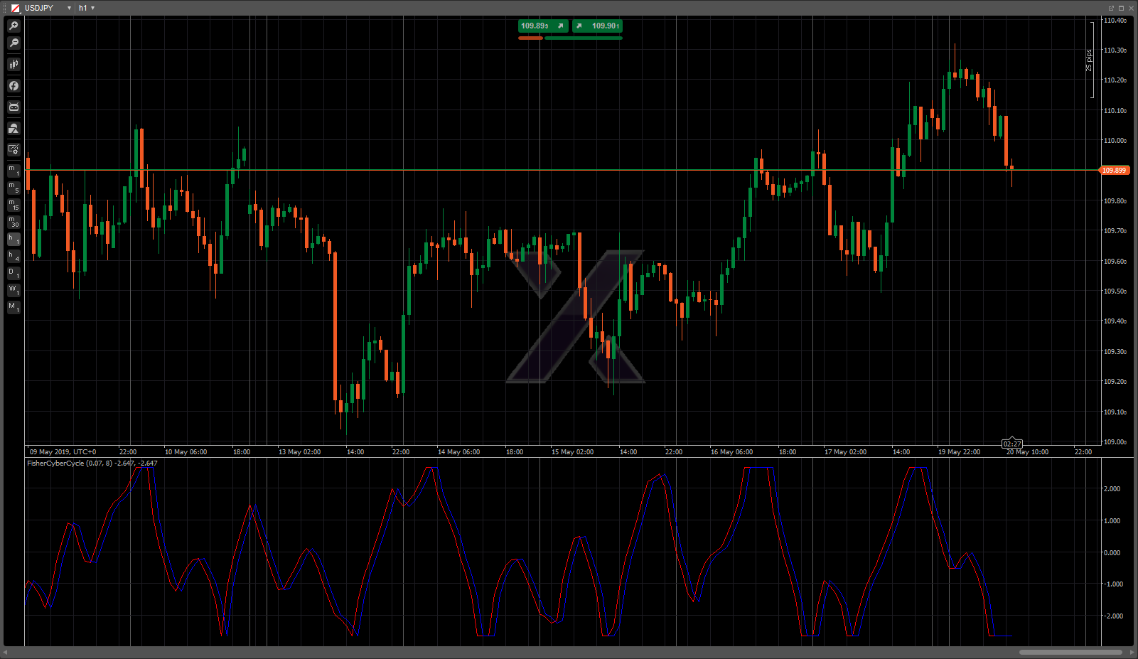Select the D1 daily timeframe

[x=14, y=274]
